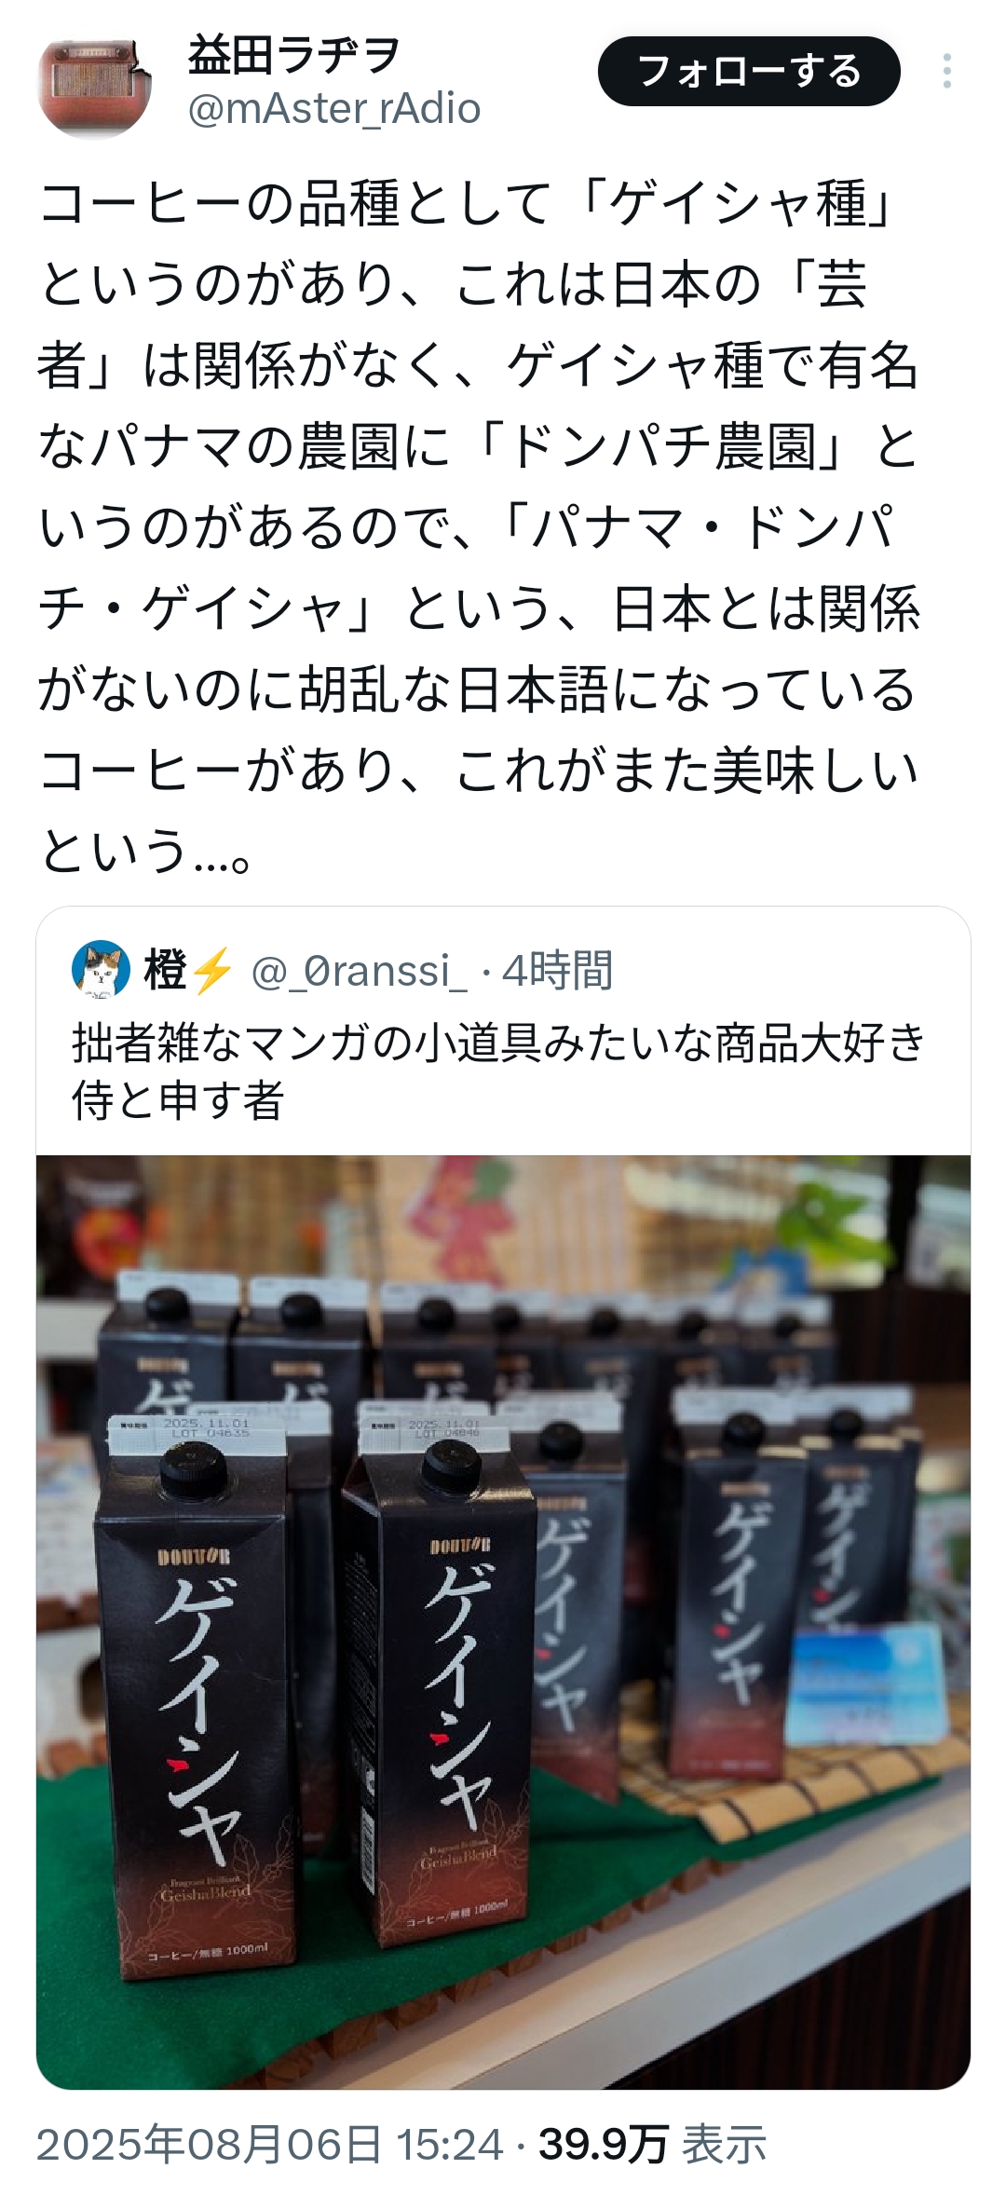Tap the 2025年08月06日 15:24 post timestamp

pyautogui.click(x=270, y=2145)
